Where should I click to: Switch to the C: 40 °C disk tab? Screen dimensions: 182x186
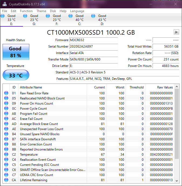coord(79,20)
